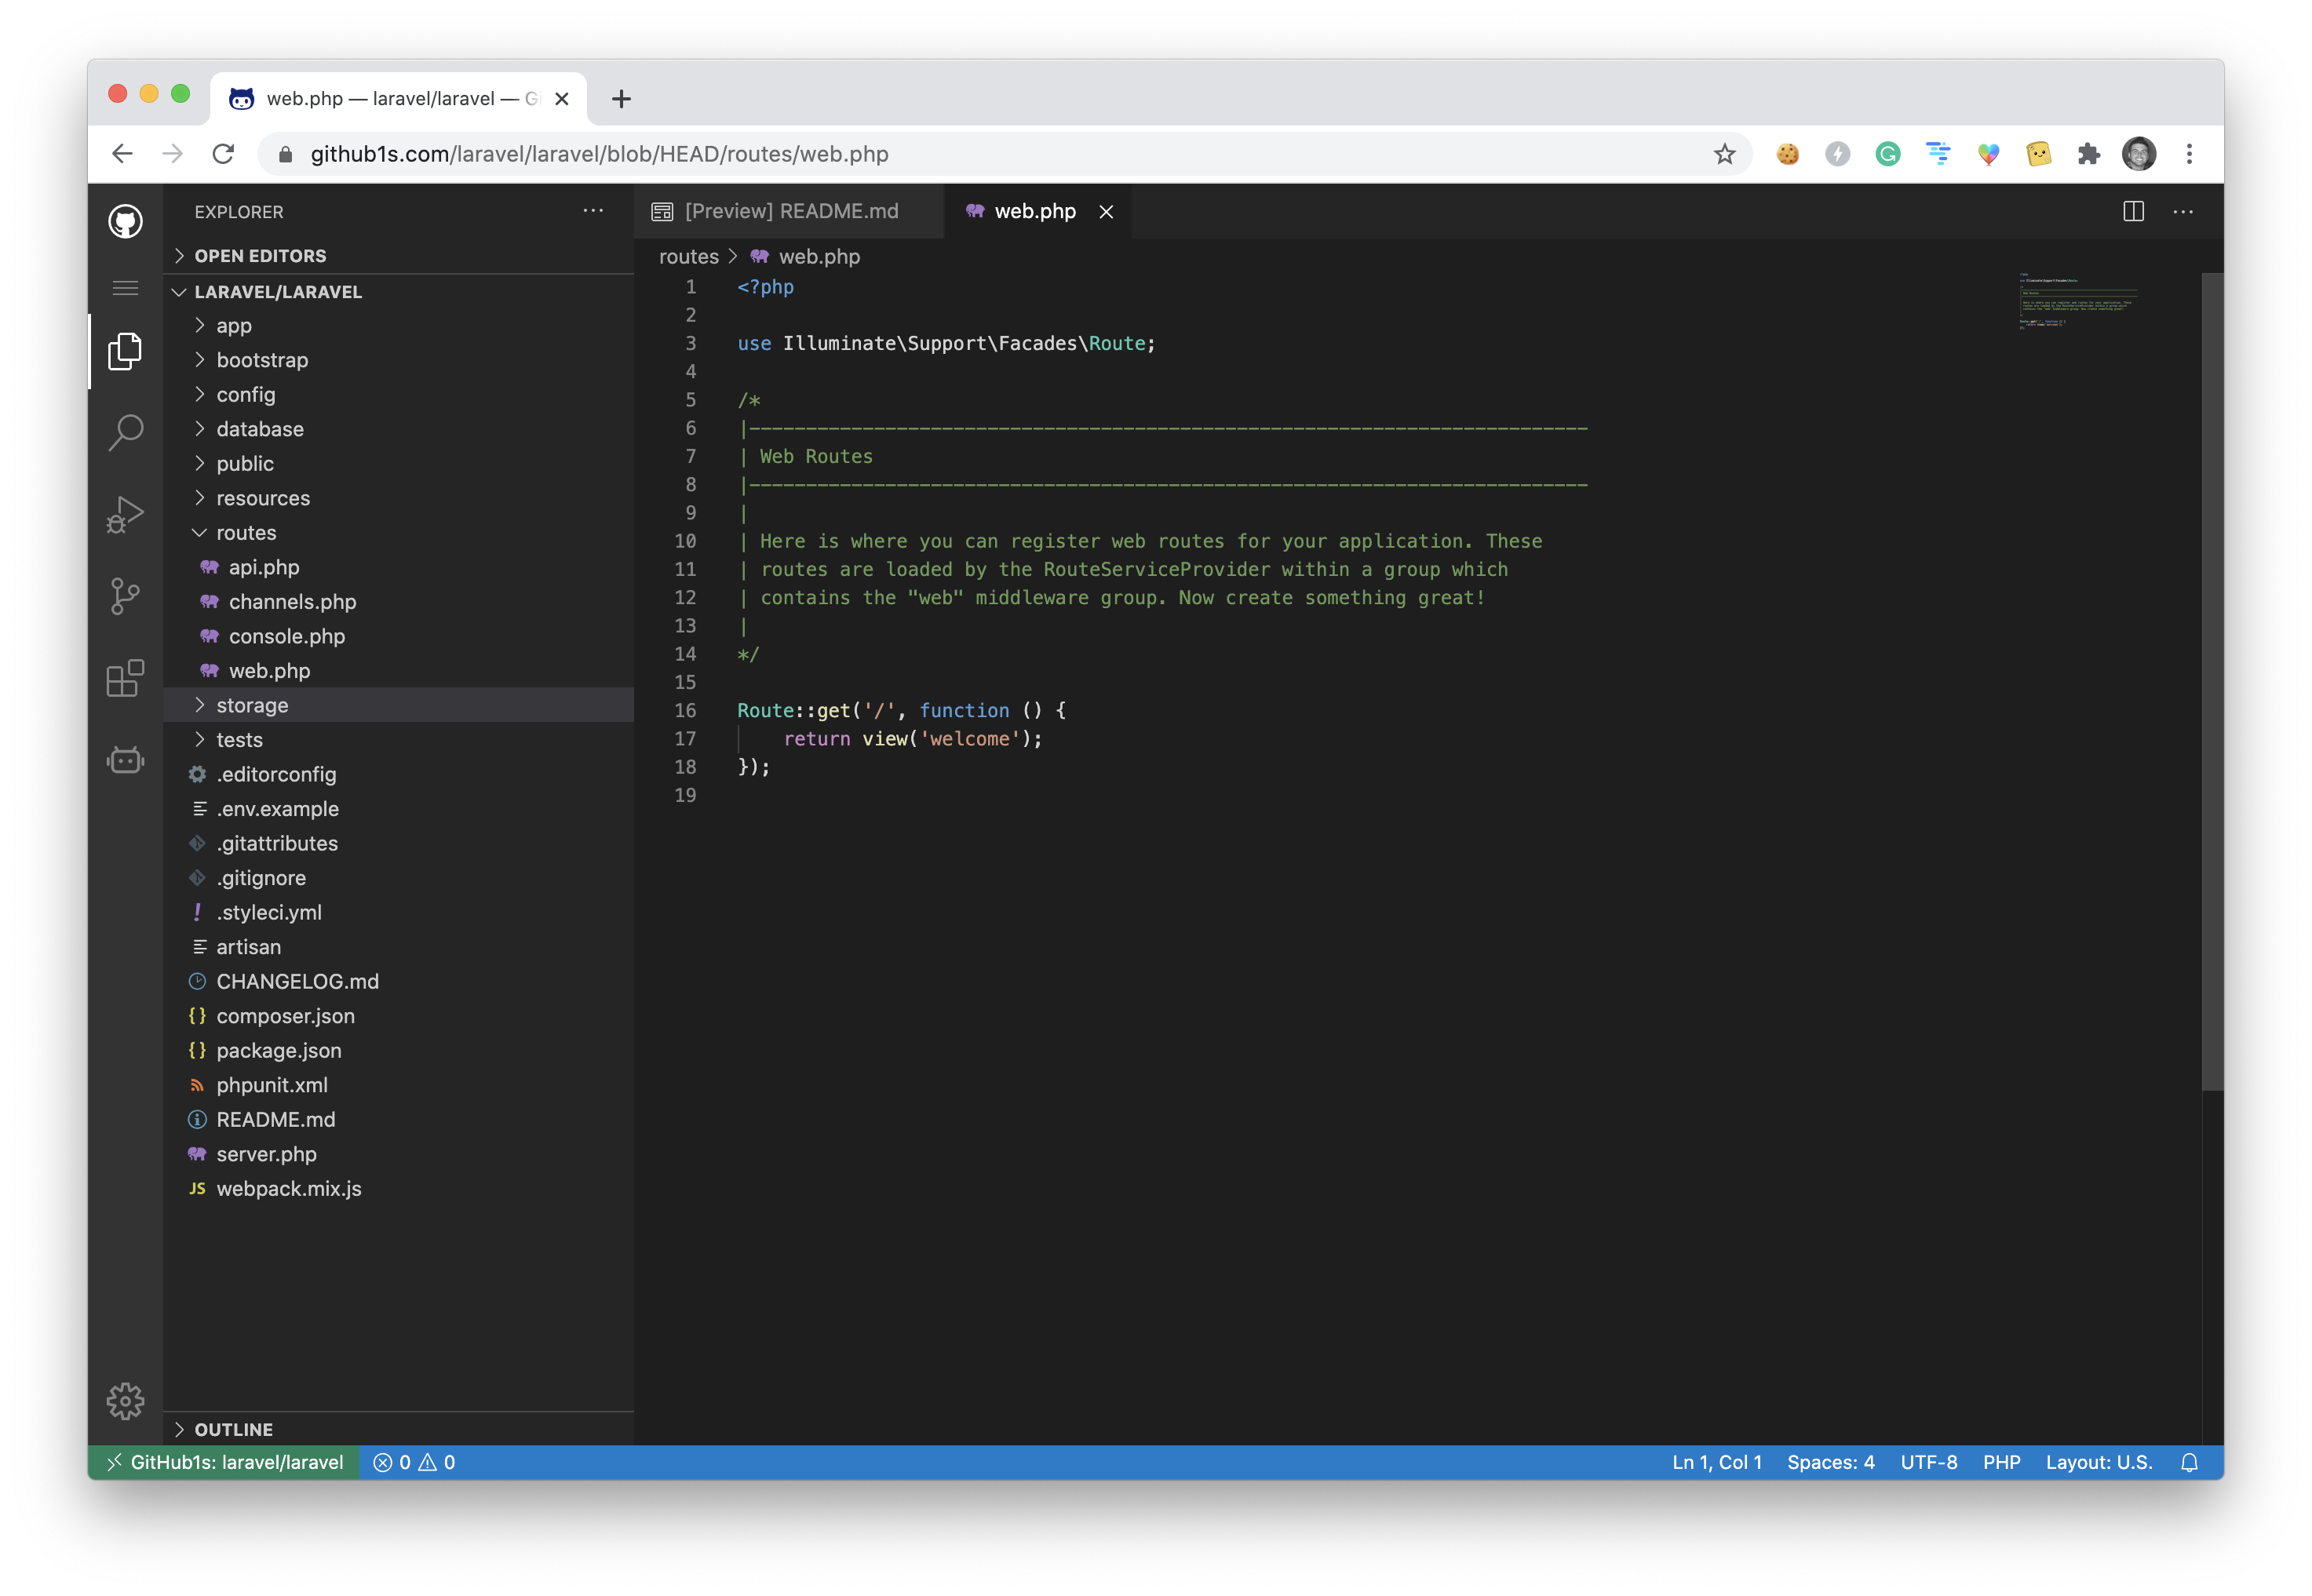The image size is (2312, 1596).
Task: Click the editor vertical scrollbar
Action: click(x=2212, y=680)
